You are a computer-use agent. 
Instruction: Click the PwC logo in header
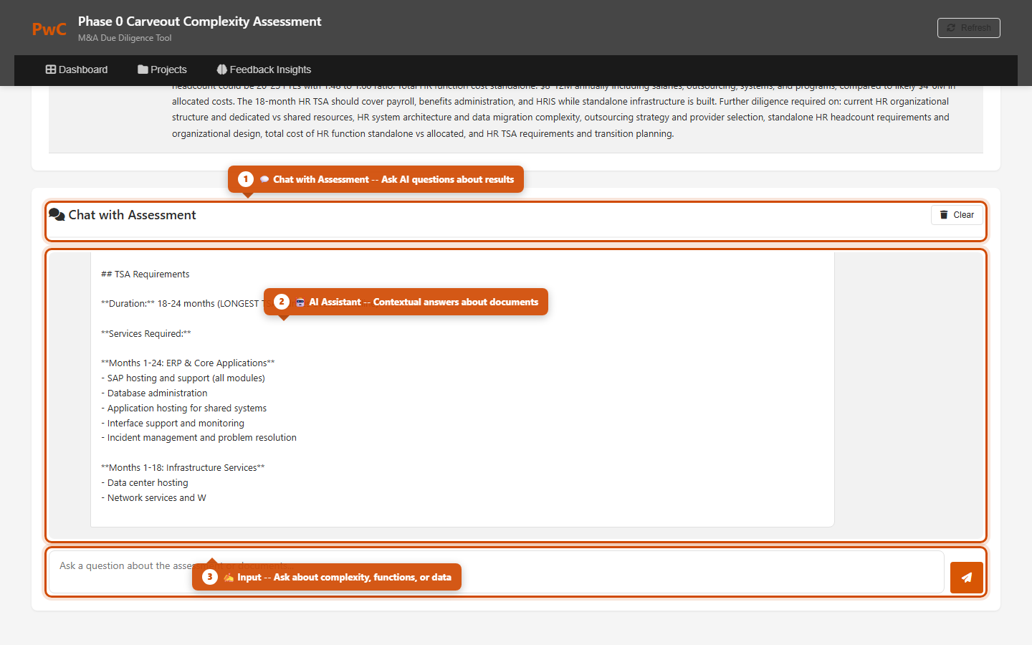[49, 29]
